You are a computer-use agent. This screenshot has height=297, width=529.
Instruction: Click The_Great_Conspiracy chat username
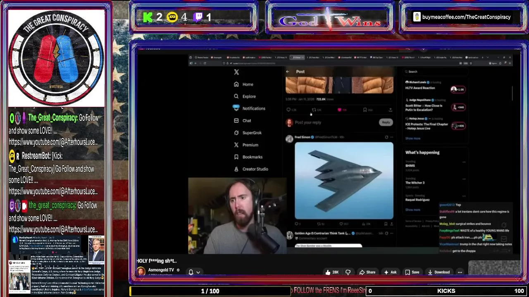(52, 118)
